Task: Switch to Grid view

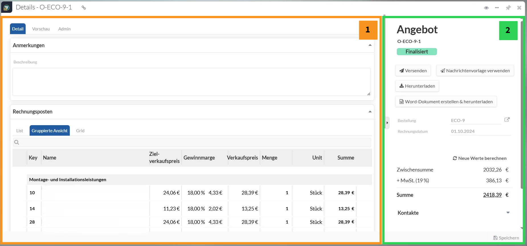Action: coord(80,131)
